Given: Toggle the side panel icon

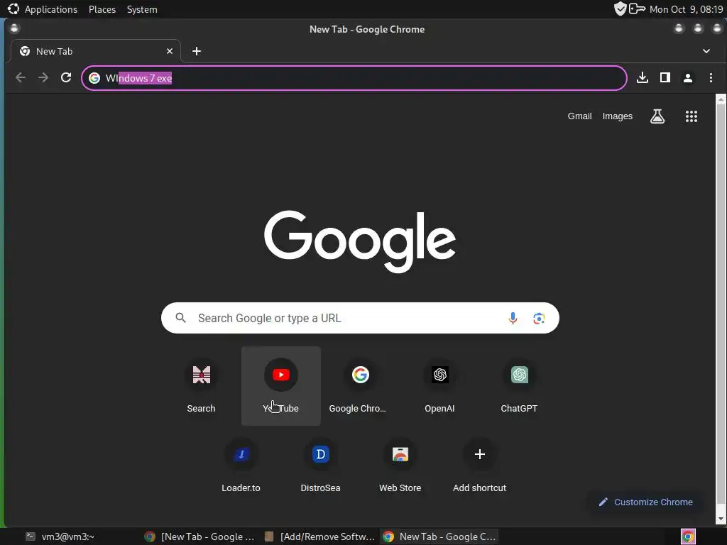Looking at the screenshot, I should (665, 77).
